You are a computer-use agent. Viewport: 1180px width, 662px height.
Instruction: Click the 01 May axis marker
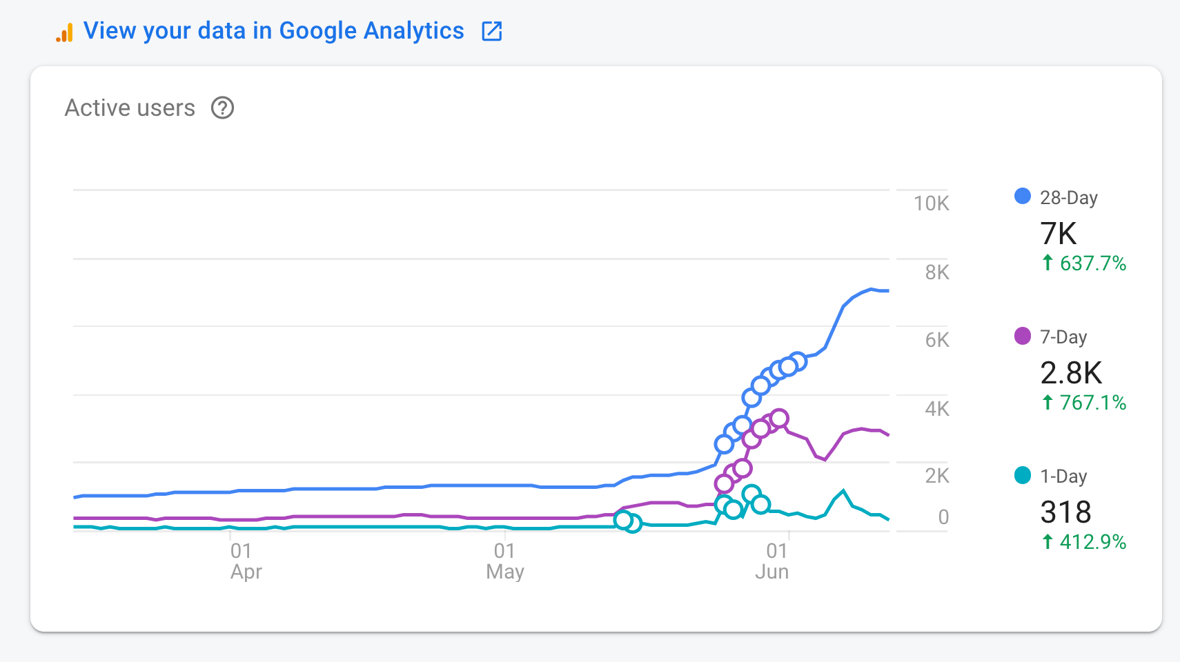[505, 561]
